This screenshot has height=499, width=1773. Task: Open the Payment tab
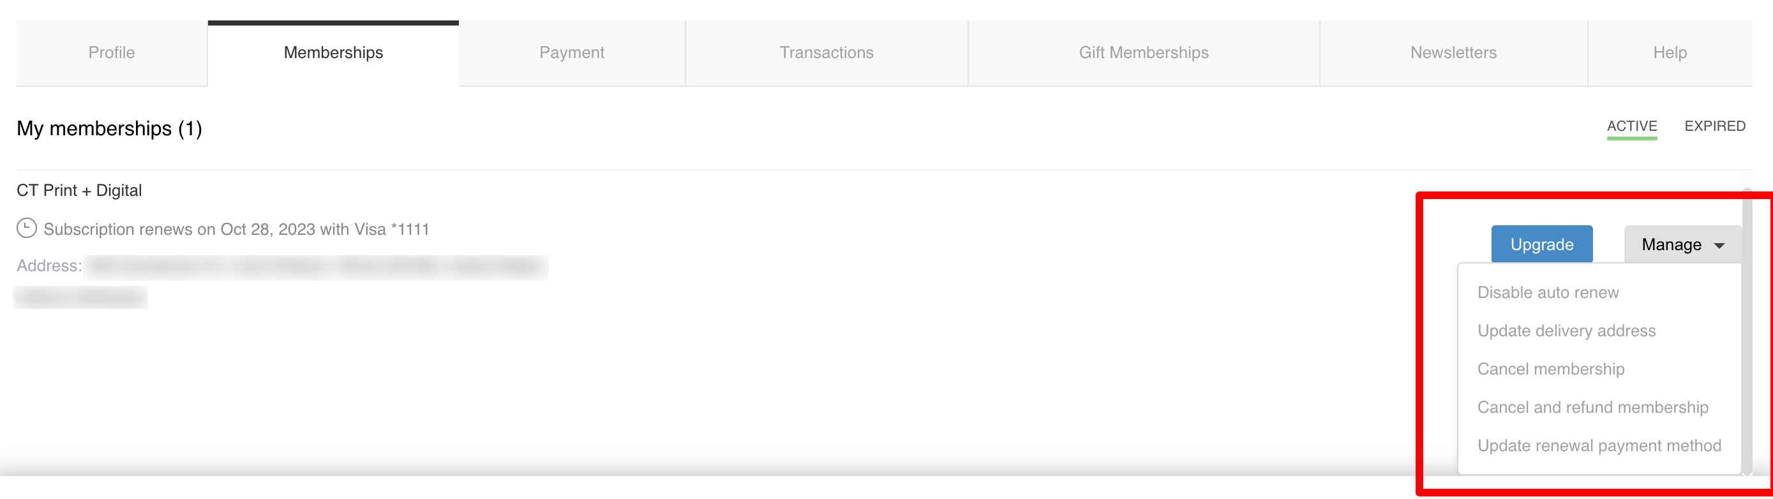pyautogui.click(x=571, y=53)
